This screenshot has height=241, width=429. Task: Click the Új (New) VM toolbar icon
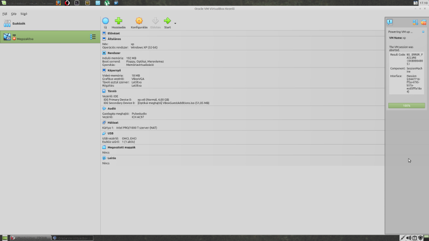click(x=105, y=21)
